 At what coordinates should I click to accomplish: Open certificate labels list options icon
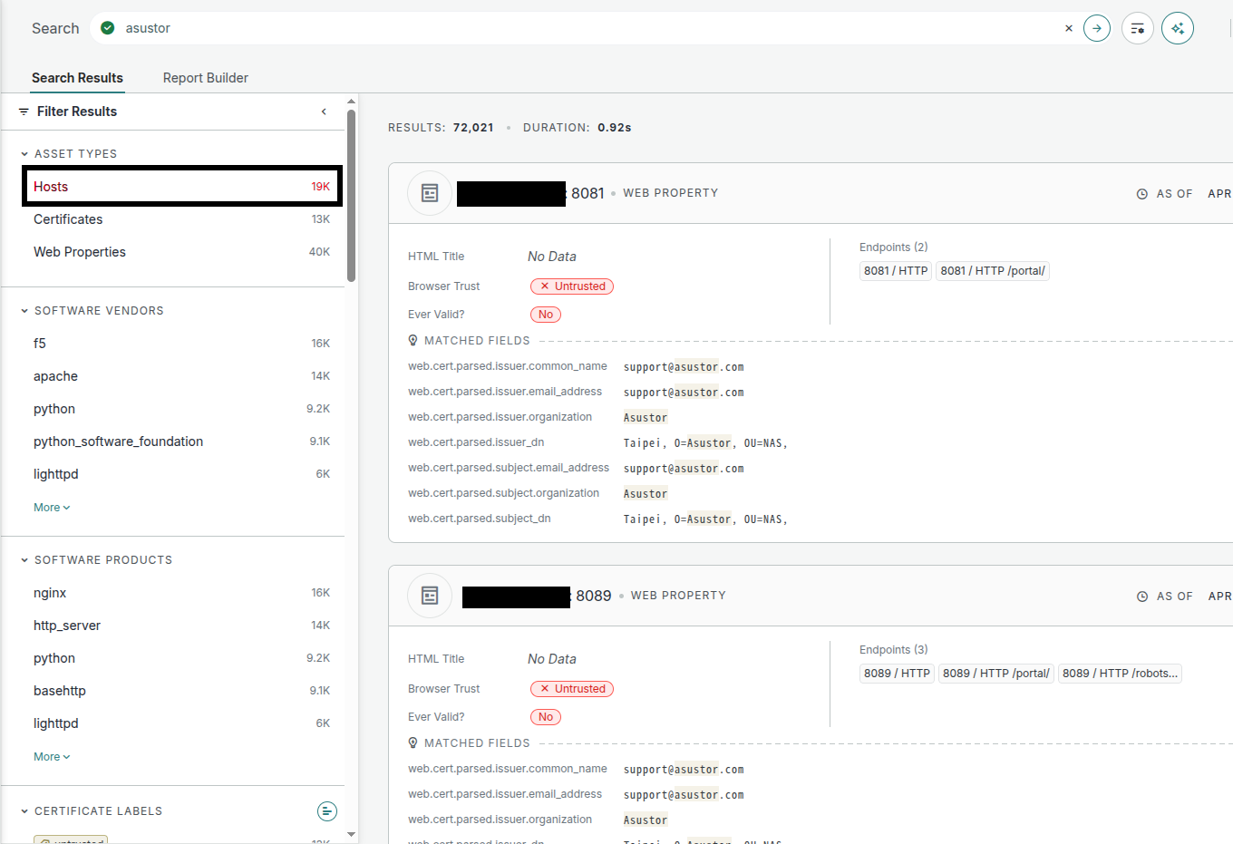327,811
